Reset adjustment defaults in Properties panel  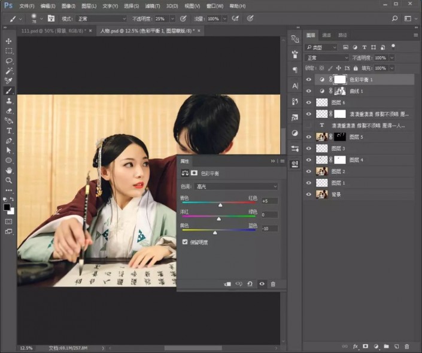point(250,284)
